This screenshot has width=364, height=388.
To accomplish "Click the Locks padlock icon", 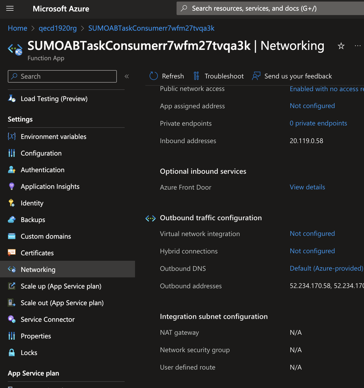I will tap(11, 352).
